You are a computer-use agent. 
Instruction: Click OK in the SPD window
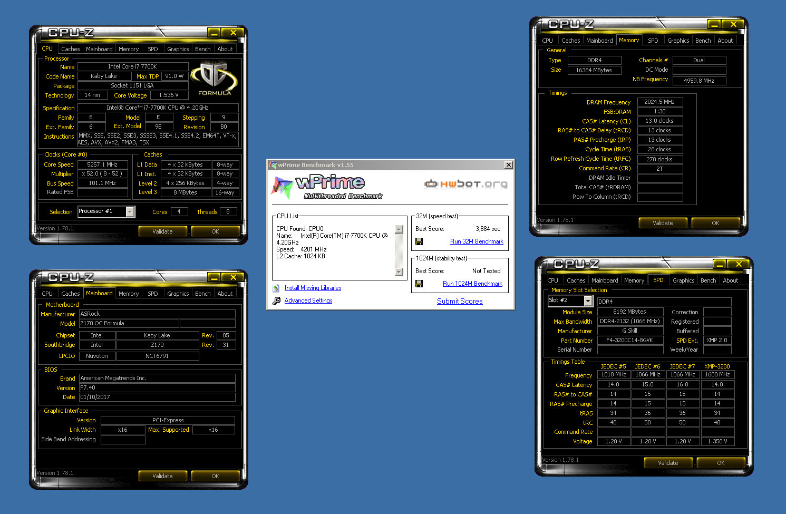(721, 463)
